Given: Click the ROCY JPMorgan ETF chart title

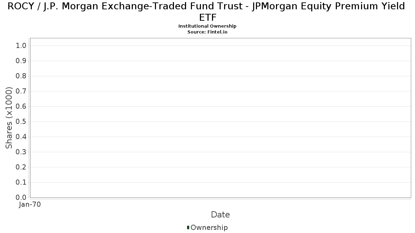Looking at the screenshot, I should (x=206, y=11).
